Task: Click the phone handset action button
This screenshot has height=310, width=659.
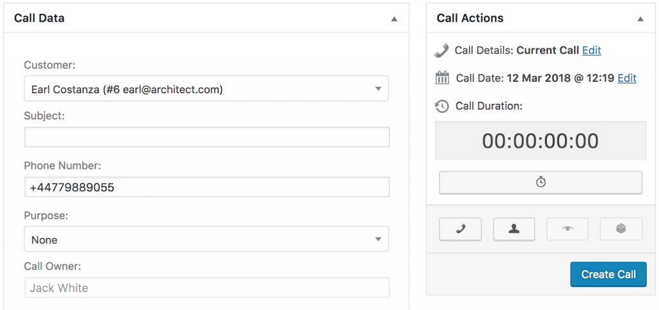Action: tap(460, 229)
